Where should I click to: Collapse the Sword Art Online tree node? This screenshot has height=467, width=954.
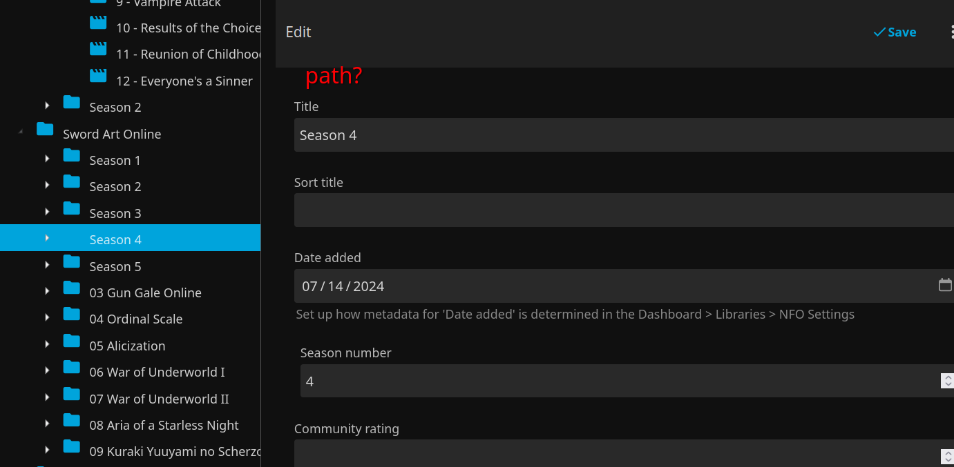point(20,132)
